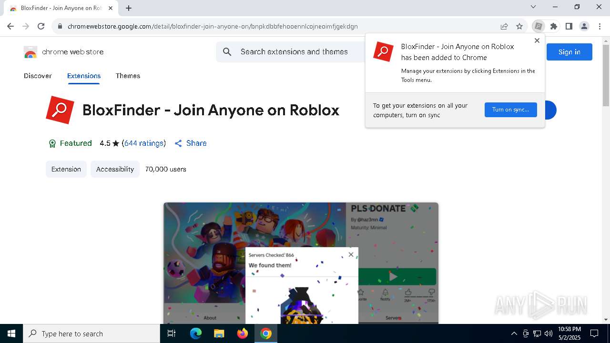The width and height of the screenshot is (610, 343).
Task: Select the Accessibility category chip
Action: 115,169
